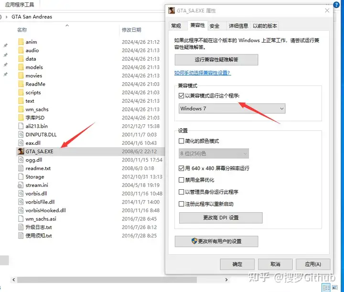Click GTA San Andreas in the address bar
Screen dimensions: 344x292
point(32,17)
